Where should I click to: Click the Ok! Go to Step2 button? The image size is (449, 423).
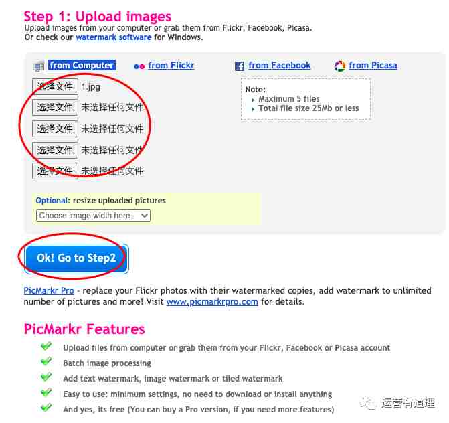tap(76, 258)
